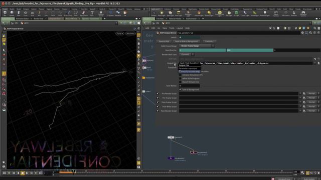Screen dimensions: 321x180
Task: Select the Point Light shelf tool
Action: click(x=162, y=13)
